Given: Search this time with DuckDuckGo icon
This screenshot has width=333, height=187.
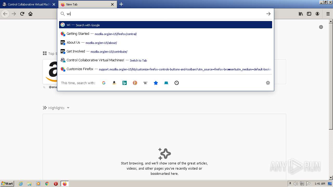Looking at the screenshot, I should (x=135, y=83).
